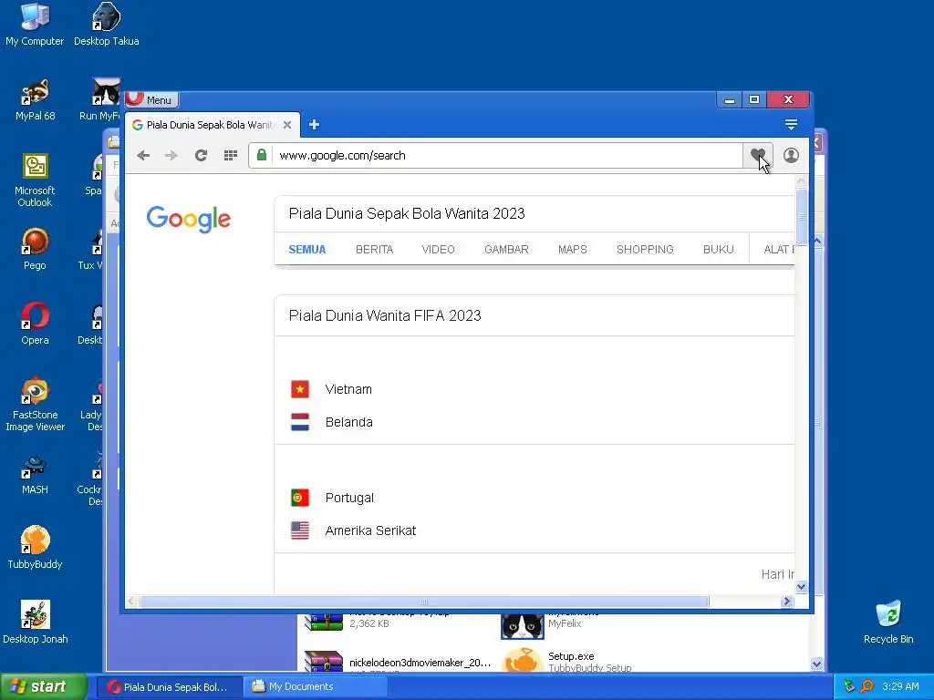Open the tab menu icon at right
The height and width of the screenshot is (700, 934).
791,124
